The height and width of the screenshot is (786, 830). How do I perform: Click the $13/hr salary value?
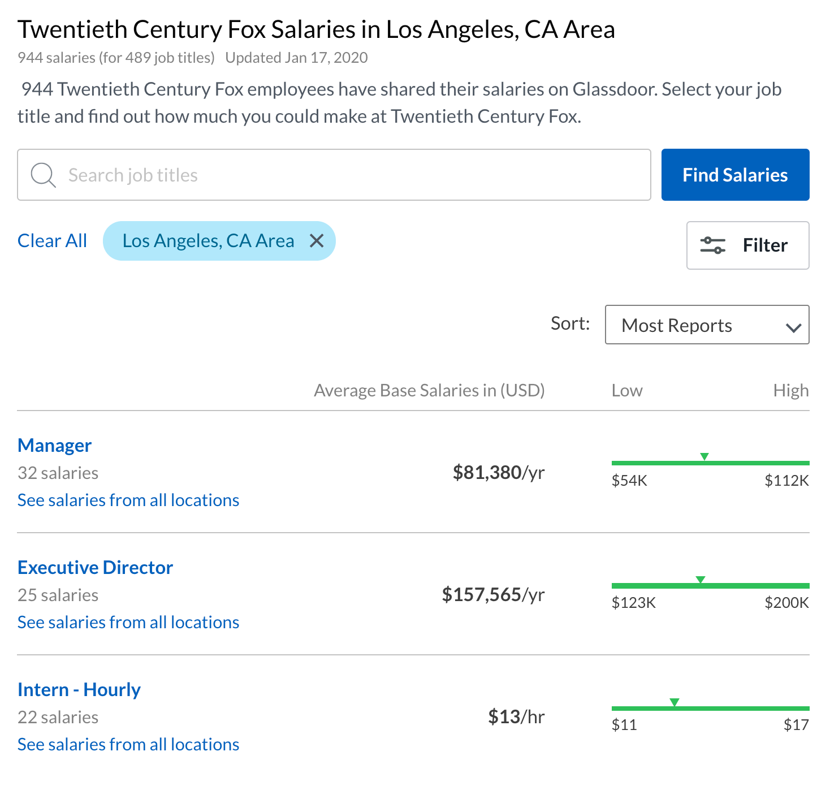pos(516,716)
